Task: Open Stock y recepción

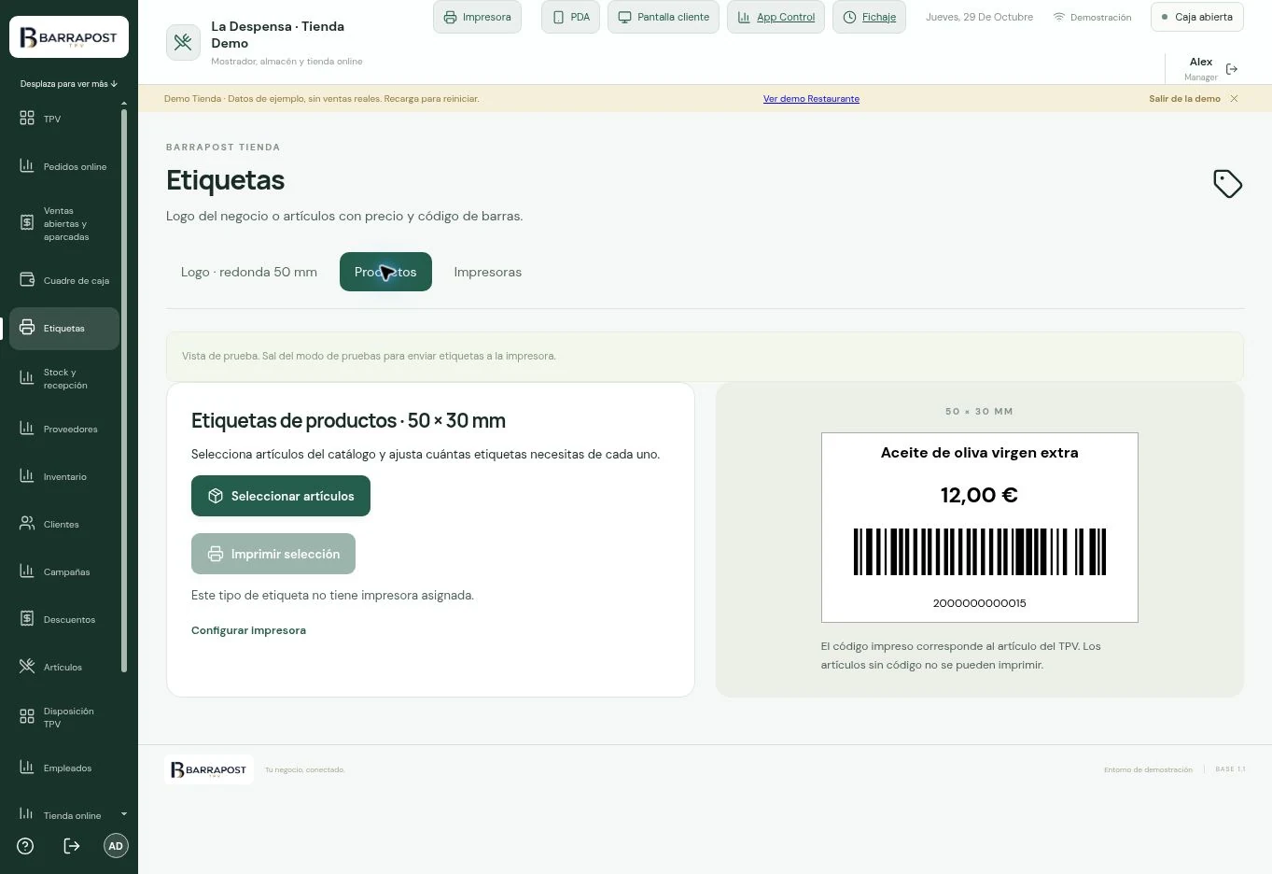Action: 63,378
